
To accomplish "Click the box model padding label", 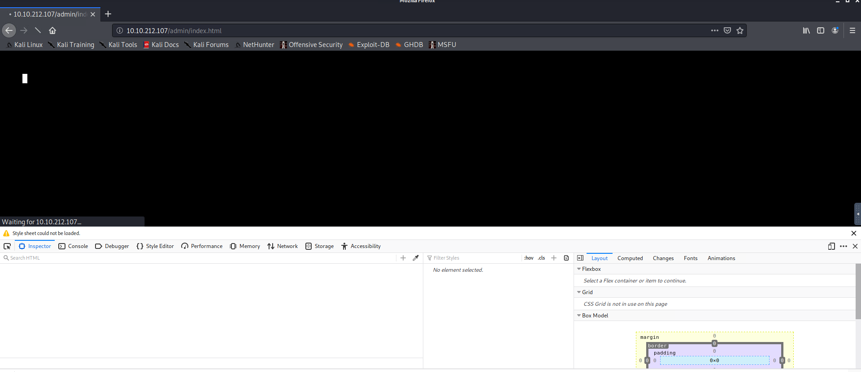I will (x=664, y=353).
